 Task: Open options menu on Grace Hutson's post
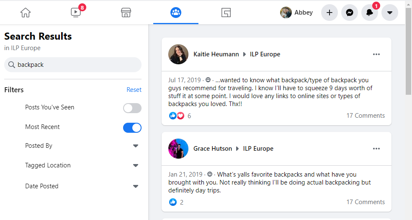376,149
